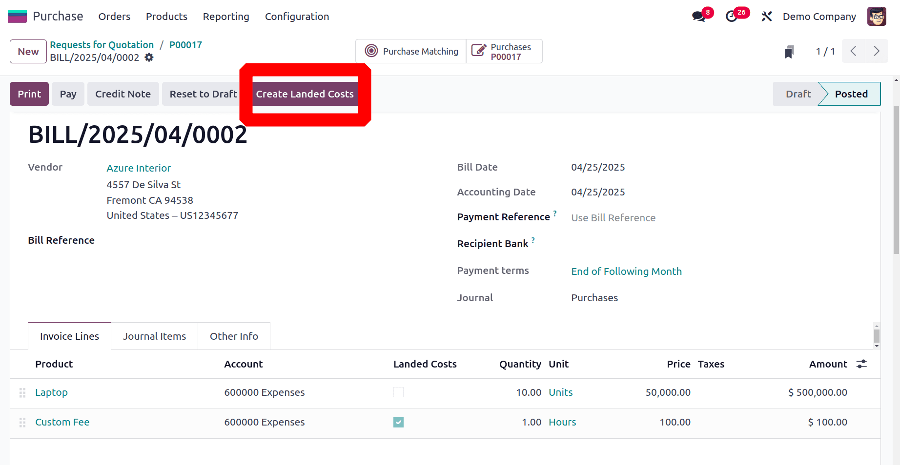
Task: Open the Custom Fee product link
Action: point(62,422)
